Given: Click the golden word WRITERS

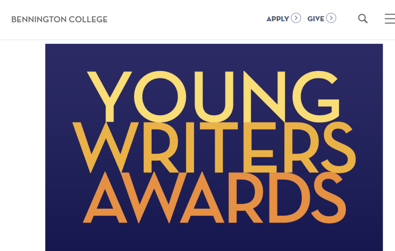Looking at the screenshot, I should point(214,148).
